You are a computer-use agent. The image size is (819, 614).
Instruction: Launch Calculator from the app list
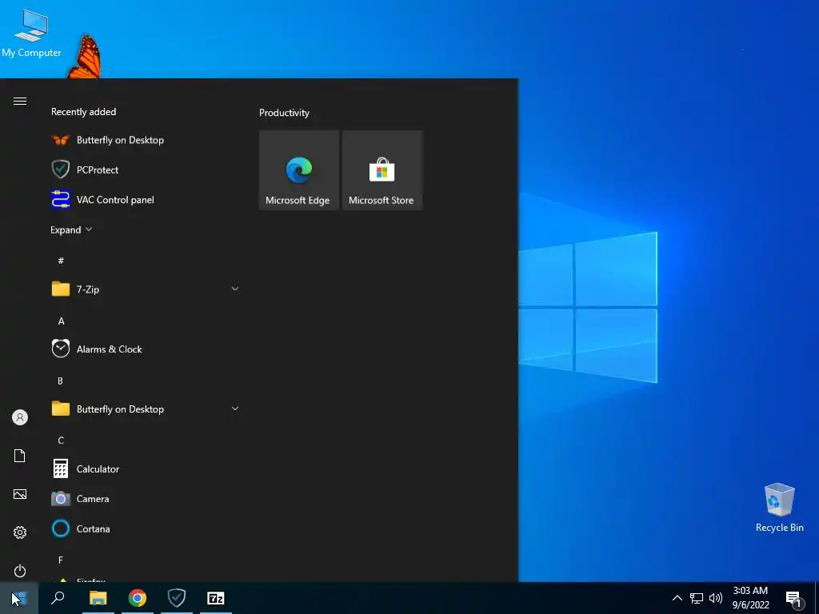145,468
